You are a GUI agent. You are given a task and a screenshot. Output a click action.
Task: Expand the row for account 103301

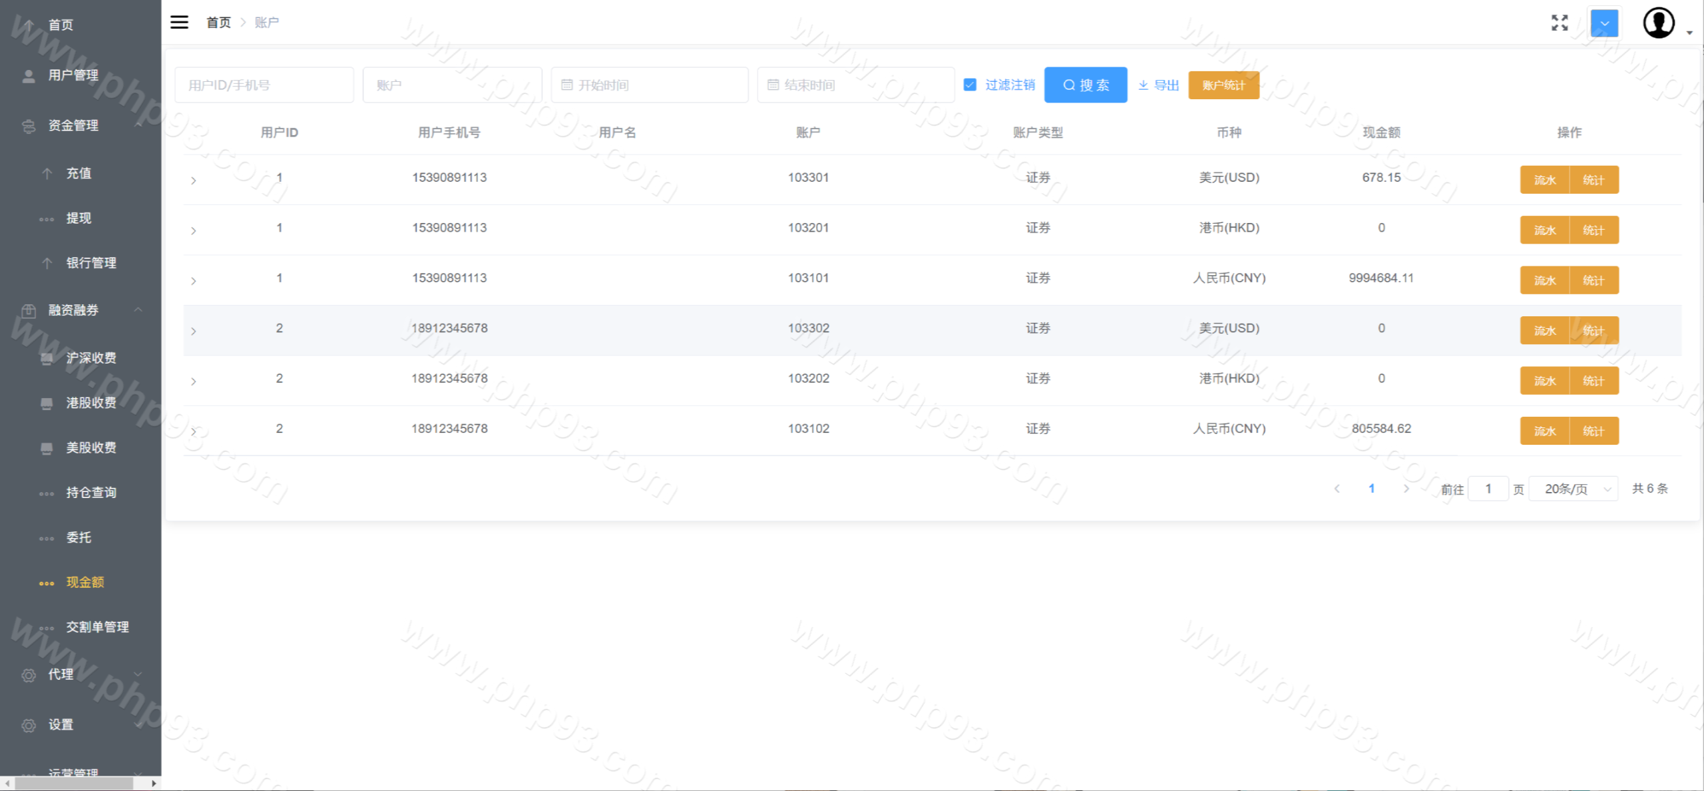[194, 180]
